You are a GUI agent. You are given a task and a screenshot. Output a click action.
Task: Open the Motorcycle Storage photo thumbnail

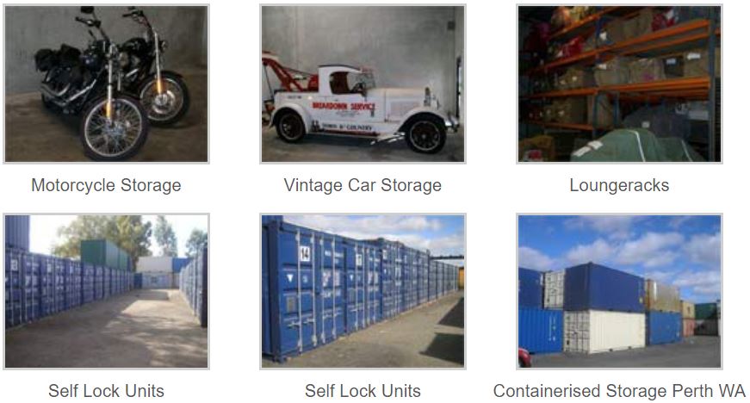[106, 84]
